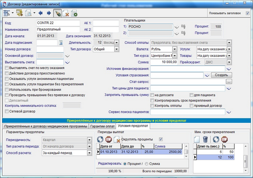Click lookup arrow for Условия страхования
The width and height of the screenshot is (253, 178).
(x=207, y=76)
